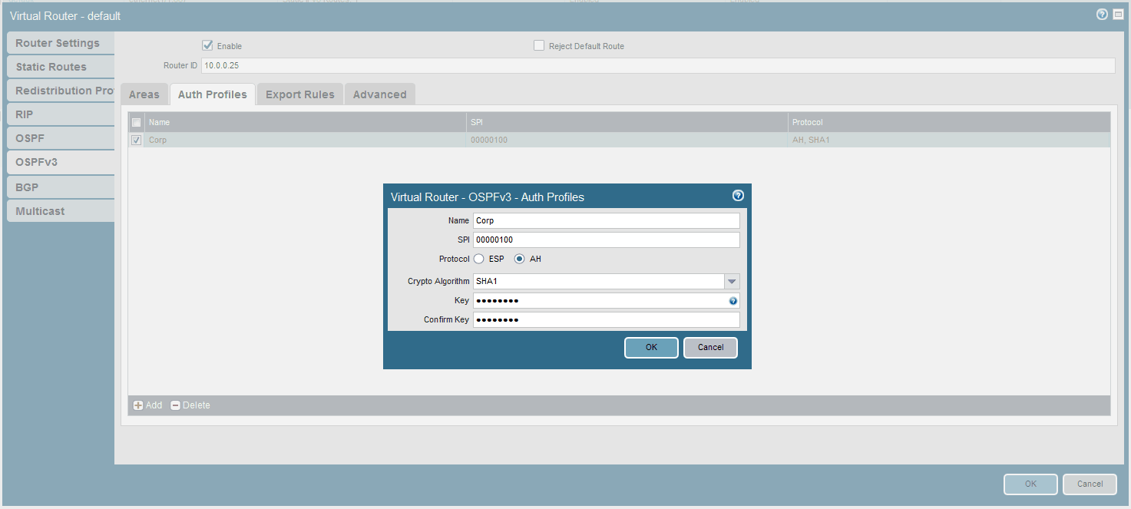Click 00000100 SPI cell in table
1131x509 pixels.
point(627,140)
